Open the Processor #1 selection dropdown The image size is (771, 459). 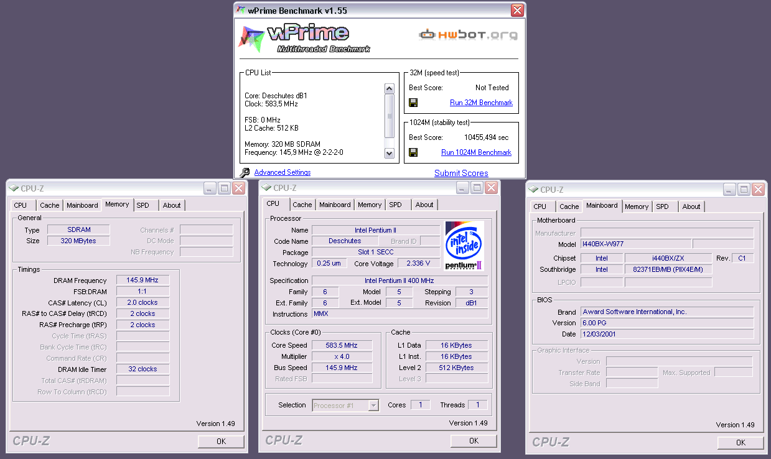(373, 406)
